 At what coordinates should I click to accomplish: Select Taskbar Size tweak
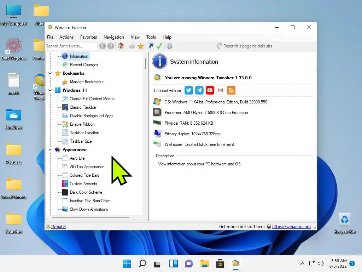click(81, 141)
